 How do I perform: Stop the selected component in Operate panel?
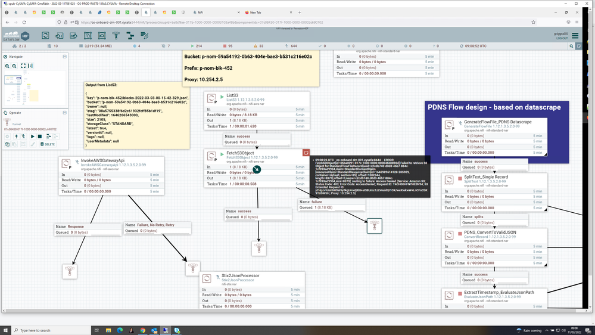coord(39,137)
